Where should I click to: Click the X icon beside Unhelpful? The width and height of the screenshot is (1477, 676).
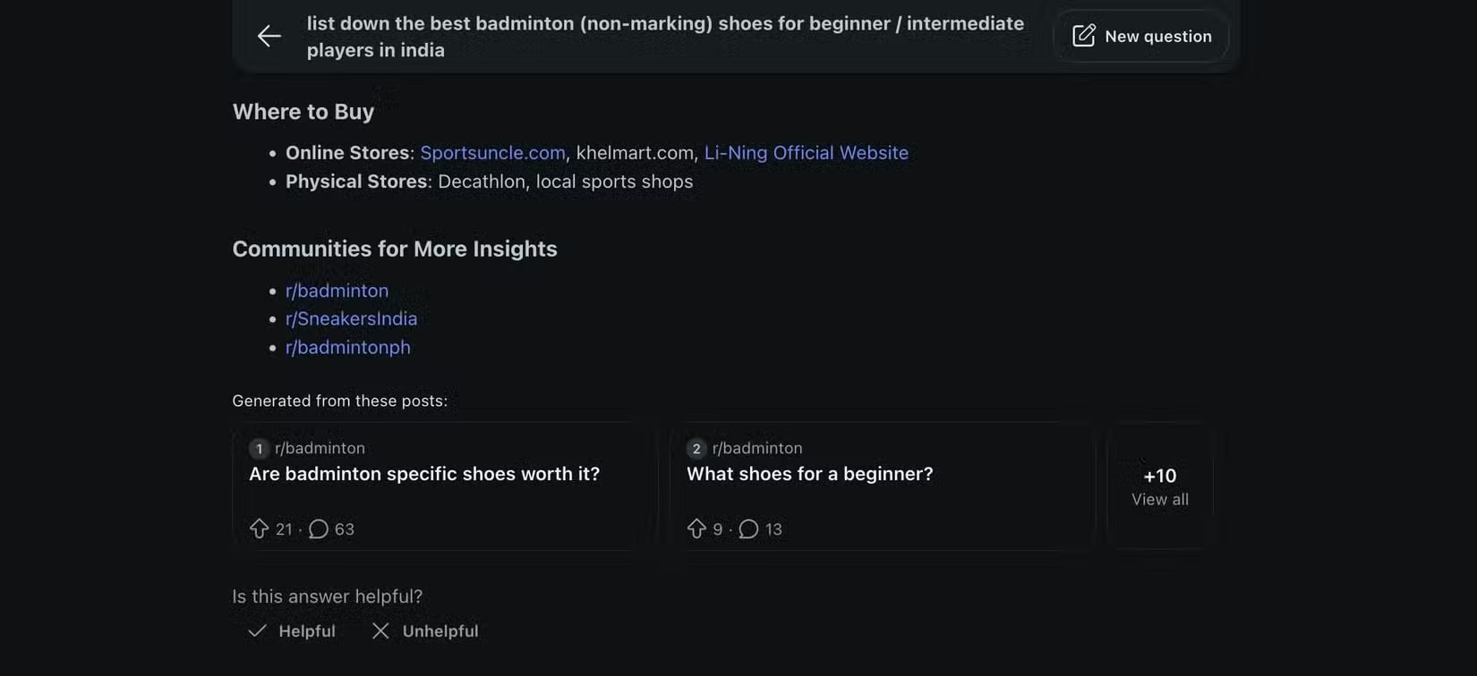pyautogui.click(x=380, y=630)
